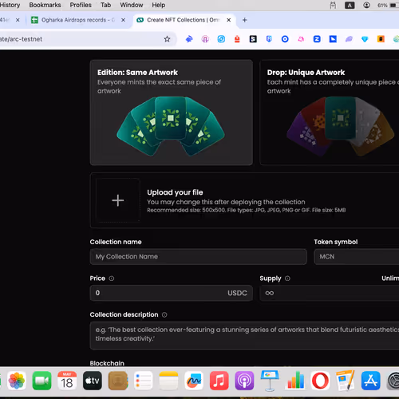Open the Music app in the dock
The height and width of the screenshot is (399, 399).
219,381
